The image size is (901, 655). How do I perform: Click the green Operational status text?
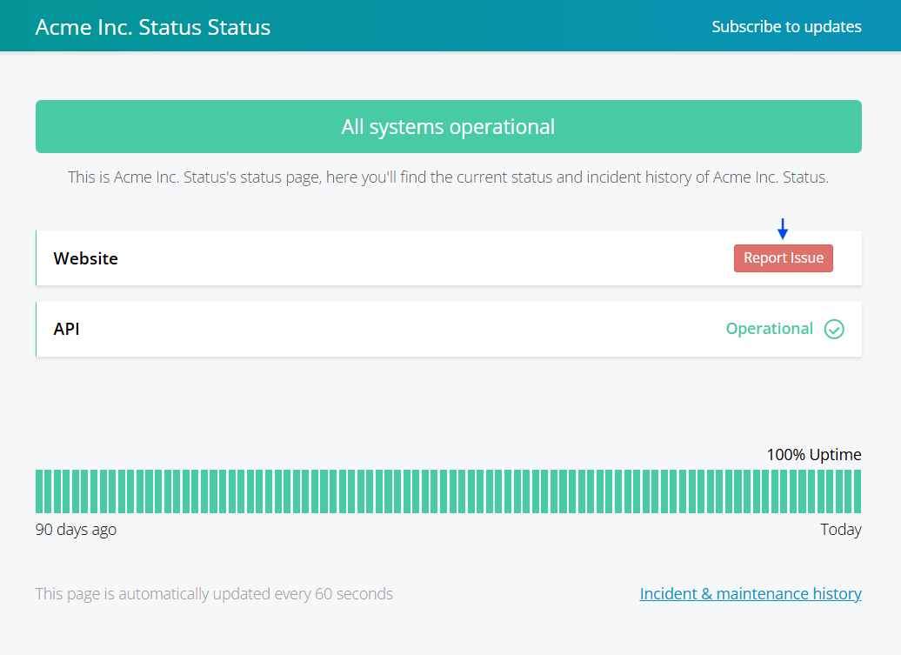[x=769, y=329]
